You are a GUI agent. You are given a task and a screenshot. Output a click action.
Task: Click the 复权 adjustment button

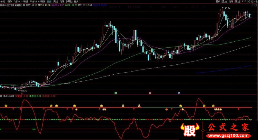[218, 2]
